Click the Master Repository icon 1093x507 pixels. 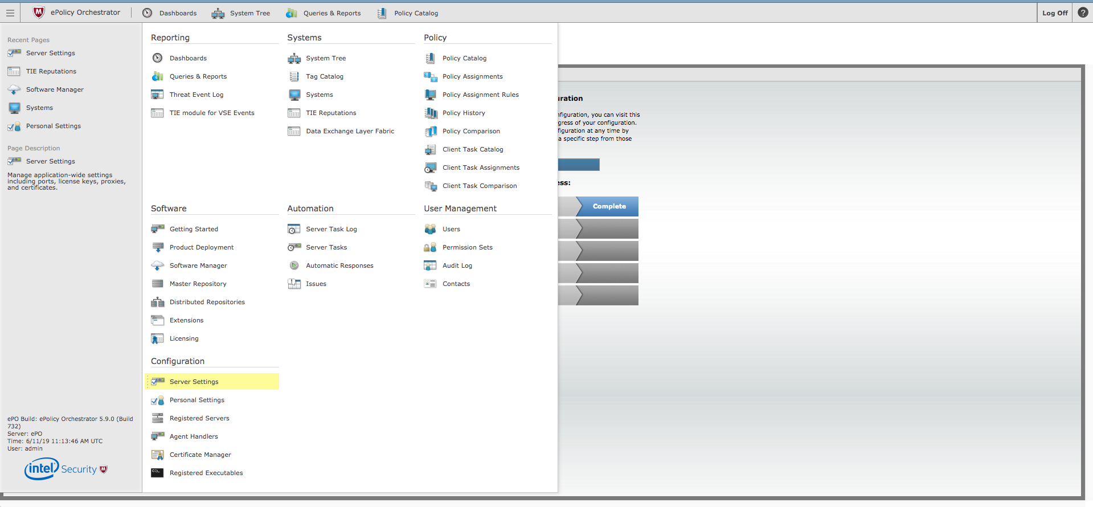tap(158, 284)
